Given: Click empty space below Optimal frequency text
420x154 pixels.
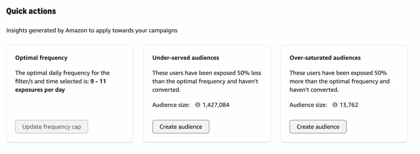Looking at the screenshot, I should point(70,105).
